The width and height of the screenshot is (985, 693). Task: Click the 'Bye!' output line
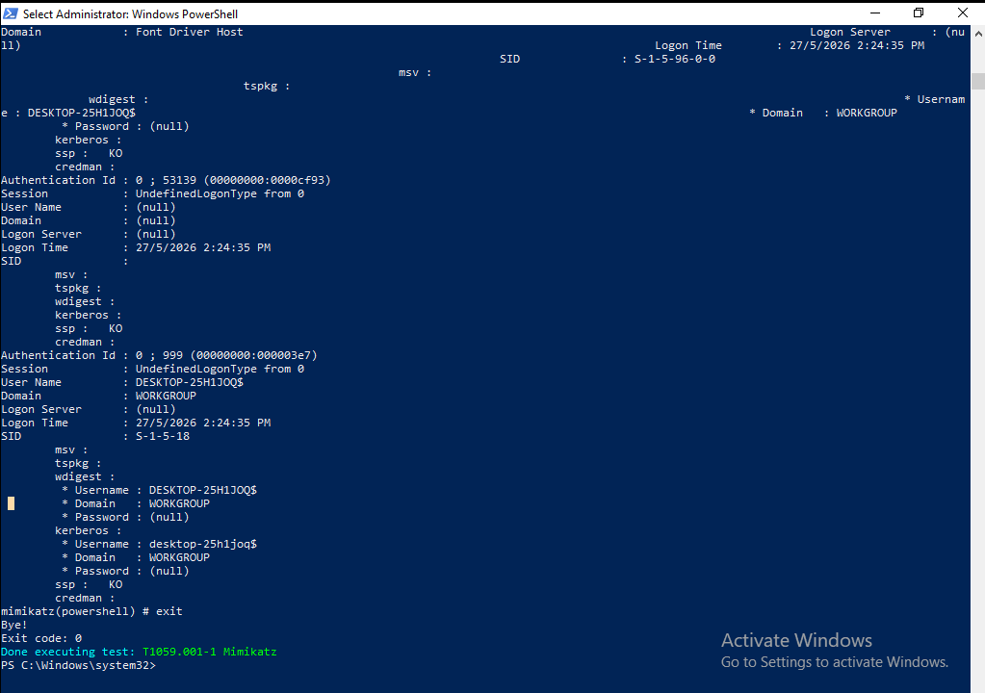(x=13, y=626)
